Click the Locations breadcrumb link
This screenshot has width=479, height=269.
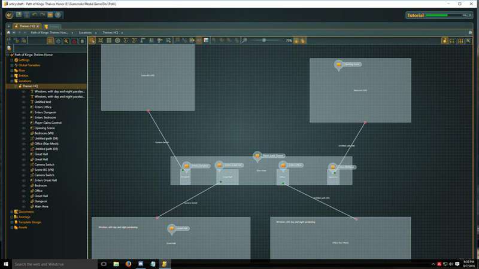tap(85, 33)
